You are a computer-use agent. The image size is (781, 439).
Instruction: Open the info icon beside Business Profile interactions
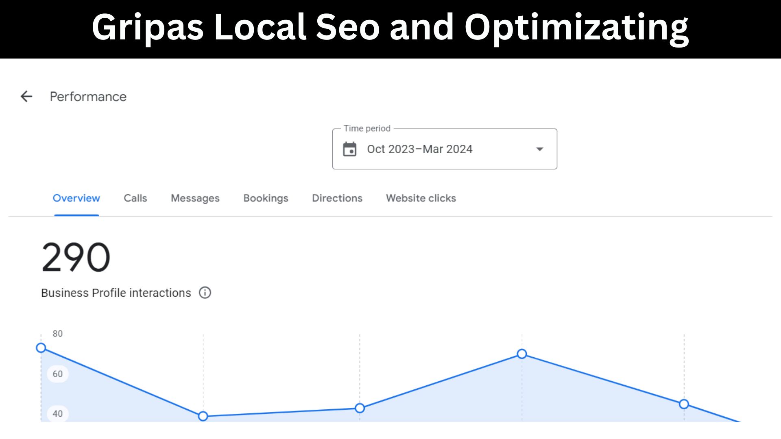pos(205,293)
